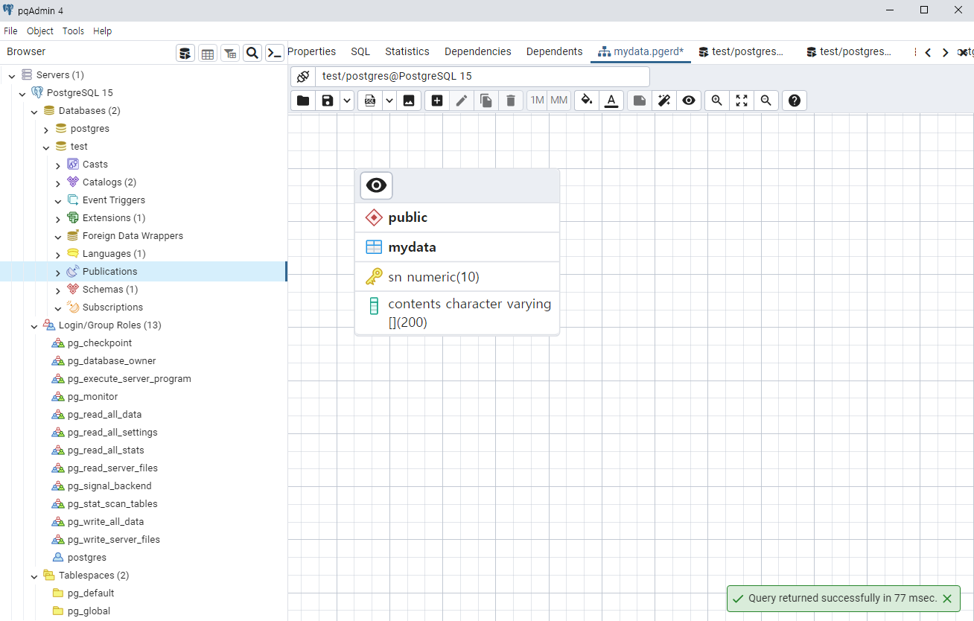Open the Query Tool in the Browser panel
Screen dimensions: 974x621
click(x=185, y=53)
